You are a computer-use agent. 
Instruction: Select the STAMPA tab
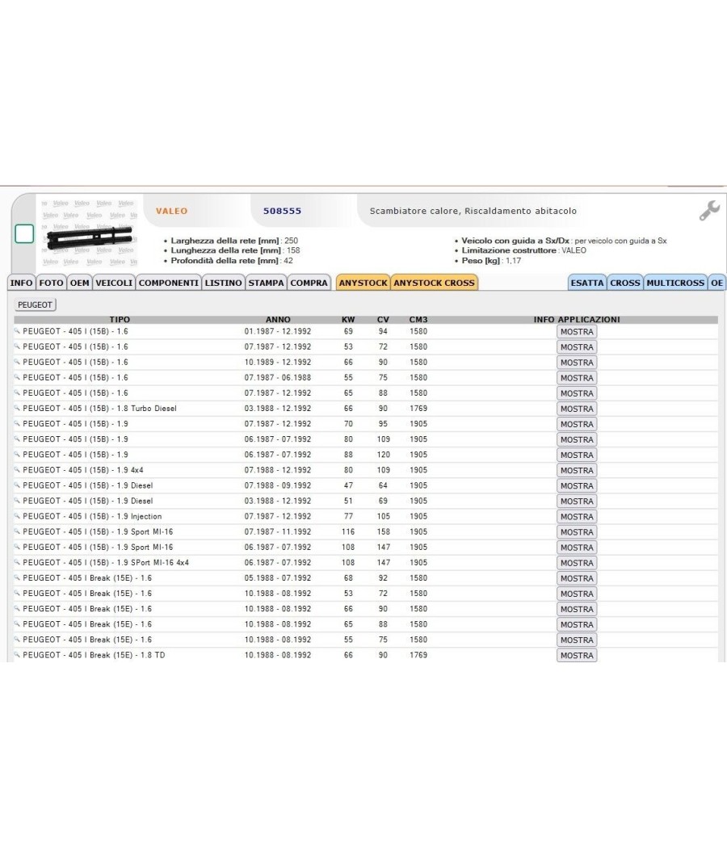(266, 283)
